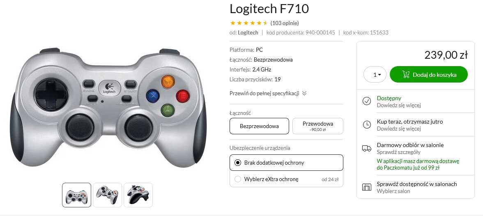Select the third side-view controller thumbnail
The width and height of the screenshot is (483, 216).
click(138, 195)
